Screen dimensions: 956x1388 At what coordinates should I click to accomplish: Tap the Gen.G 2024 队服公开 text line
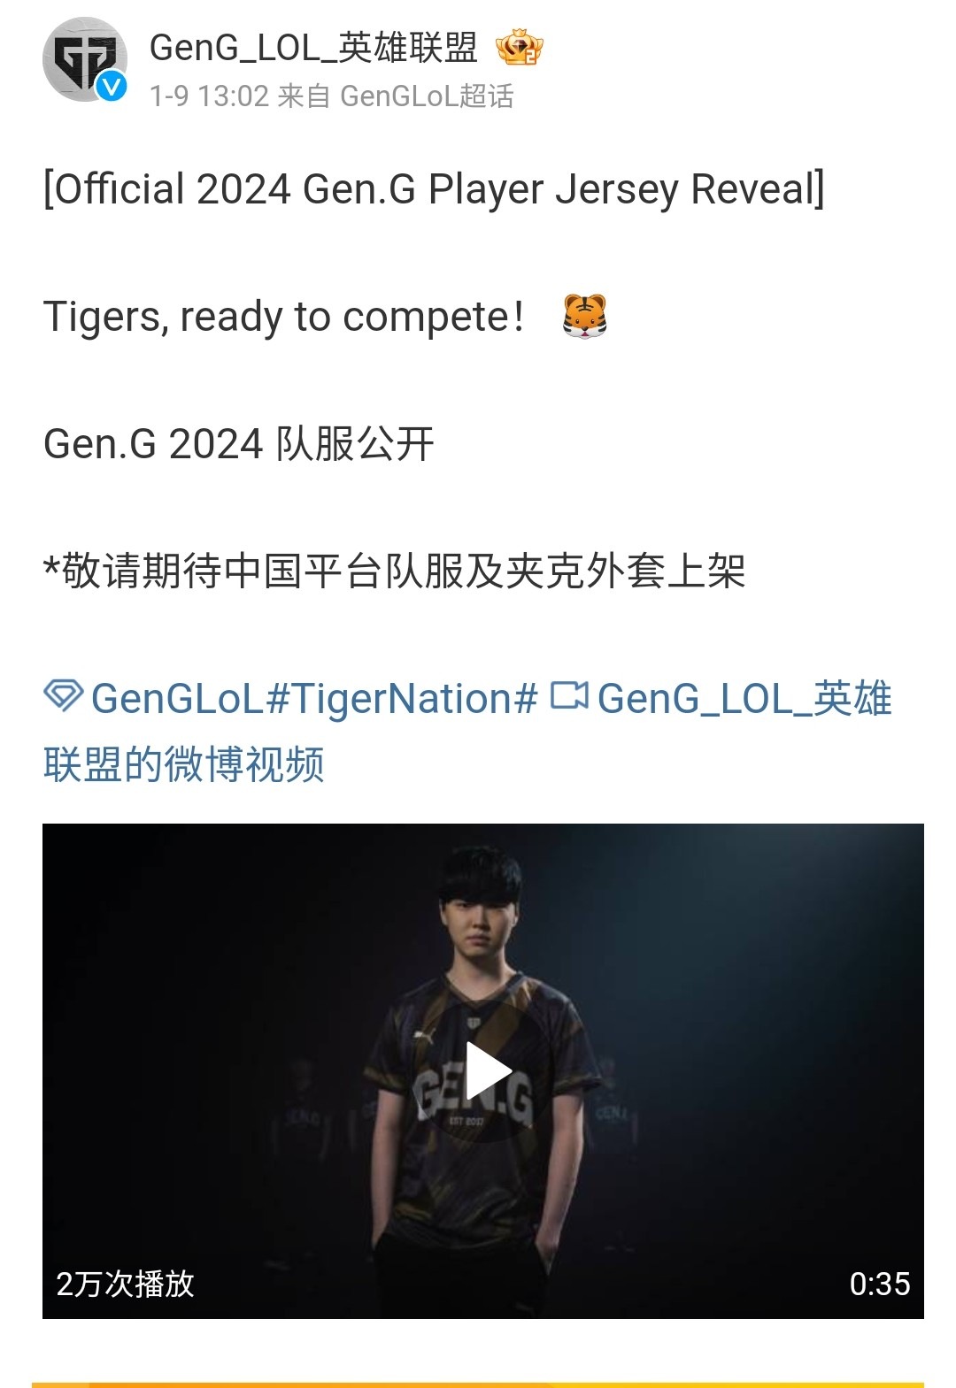pyautogui.click(x=239, y=444)
